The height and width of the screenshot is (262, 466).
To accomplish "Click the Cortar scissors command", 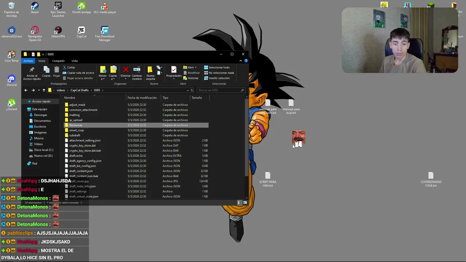I will click(69, 67).
